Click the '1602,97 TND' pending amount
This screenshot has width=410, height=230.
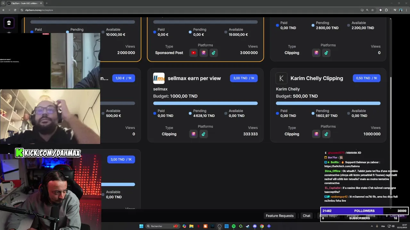pyautogui.click(x=327, y=116)
